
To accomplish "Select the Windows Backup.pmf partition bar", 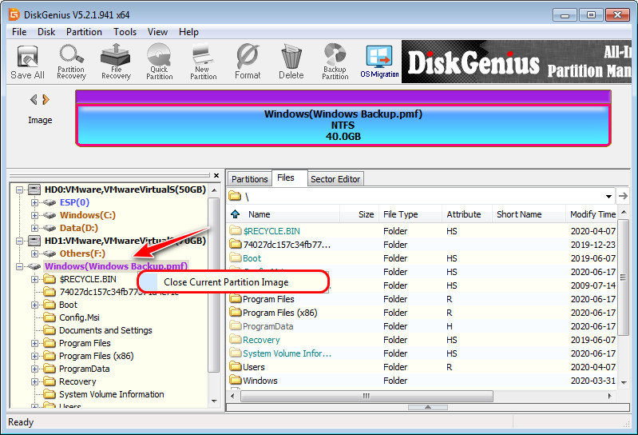I will coord(343,125).
